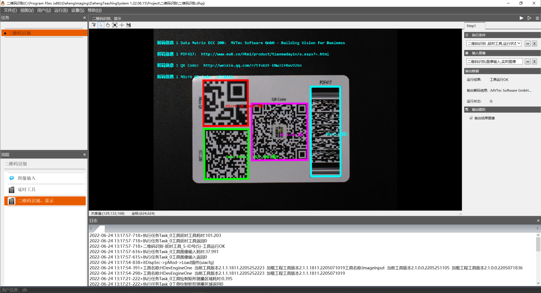Click the 灰度值 status readout

click(108, 213)
